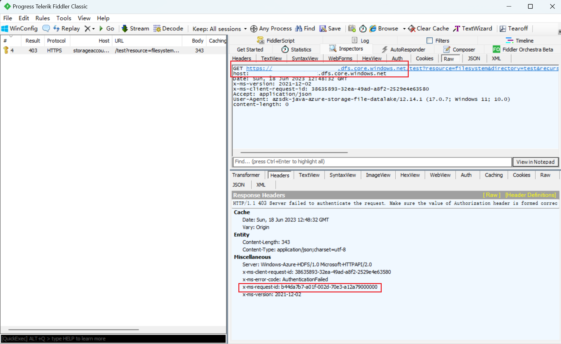Select session 4 with 403 result
Screen dimensions: 561x344
click(x=113, y=50)
